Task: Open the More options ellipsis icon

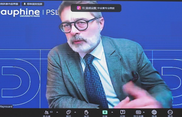Action: (170, 112)
